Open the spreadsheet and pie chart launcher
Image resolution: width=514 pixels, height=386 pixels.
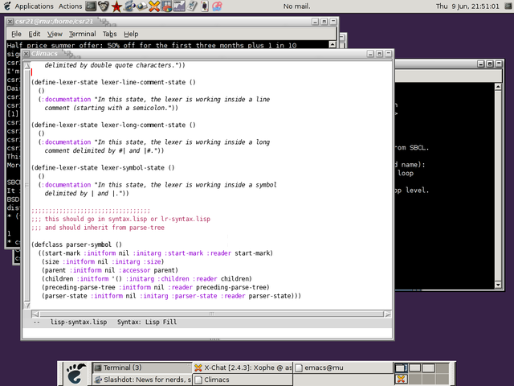166,6
